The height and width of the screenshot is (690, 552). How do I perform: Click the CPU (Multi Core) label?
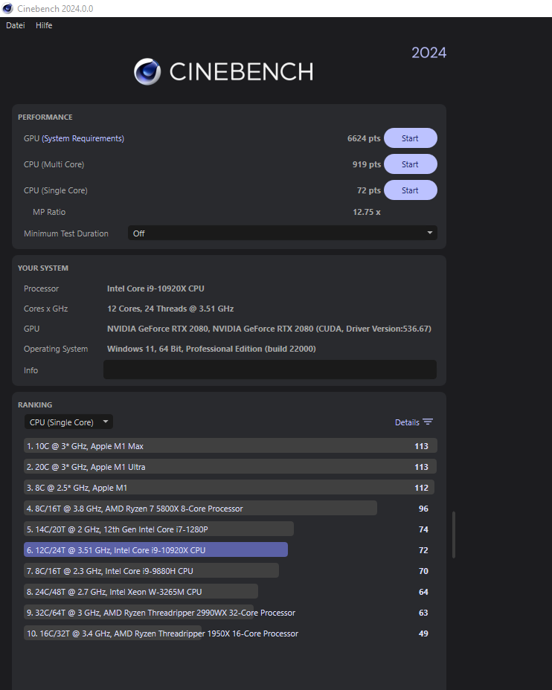coord(54,164)
